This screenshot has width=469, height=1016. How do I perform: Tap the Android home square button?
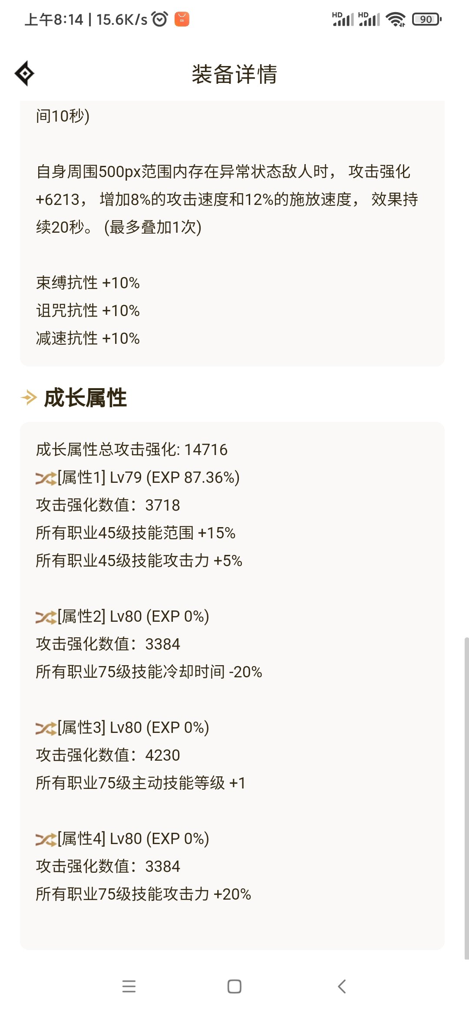[x=234, y=986]
